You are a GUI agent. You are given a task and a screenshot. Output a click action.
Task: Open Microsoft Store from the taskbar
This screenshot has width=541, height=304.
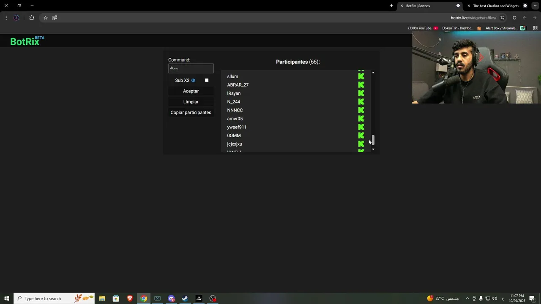(x=116, y=299)
